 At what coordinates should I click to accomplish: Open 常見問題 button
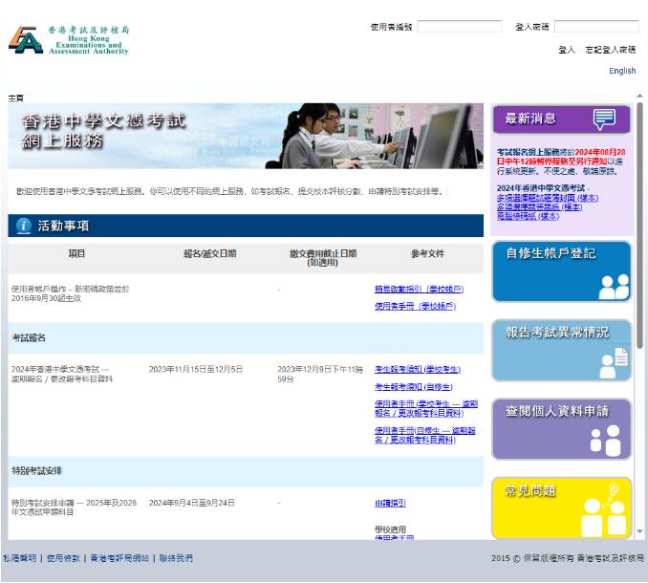(561, 508)
